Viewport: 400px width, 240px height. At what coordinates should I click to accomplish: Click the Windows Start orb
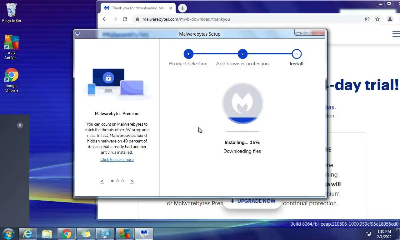(x=8, y=234)
